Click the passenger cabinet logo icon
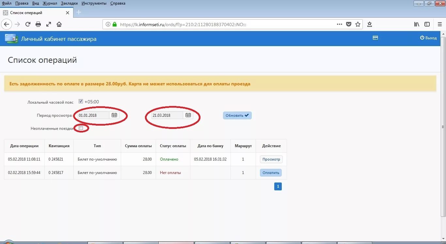446x244 pixels. (x=11, y=39)
